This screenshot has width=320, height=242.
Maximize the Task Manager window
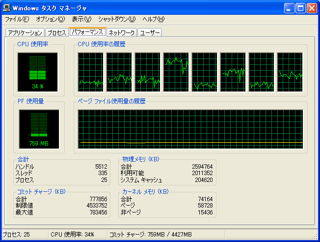tap(300, 8)
